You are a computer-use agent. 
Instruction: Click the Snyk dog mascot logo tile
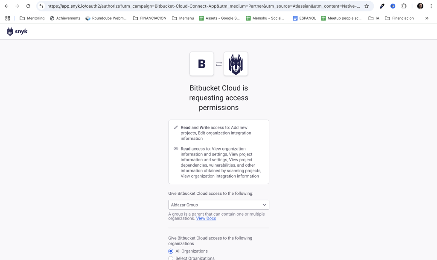236,64
